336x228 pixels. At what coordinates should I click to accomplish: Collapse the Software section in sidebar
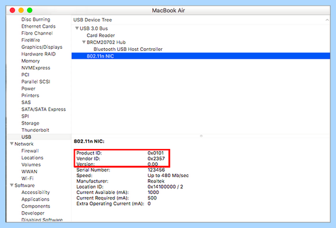tap(12, 185)
